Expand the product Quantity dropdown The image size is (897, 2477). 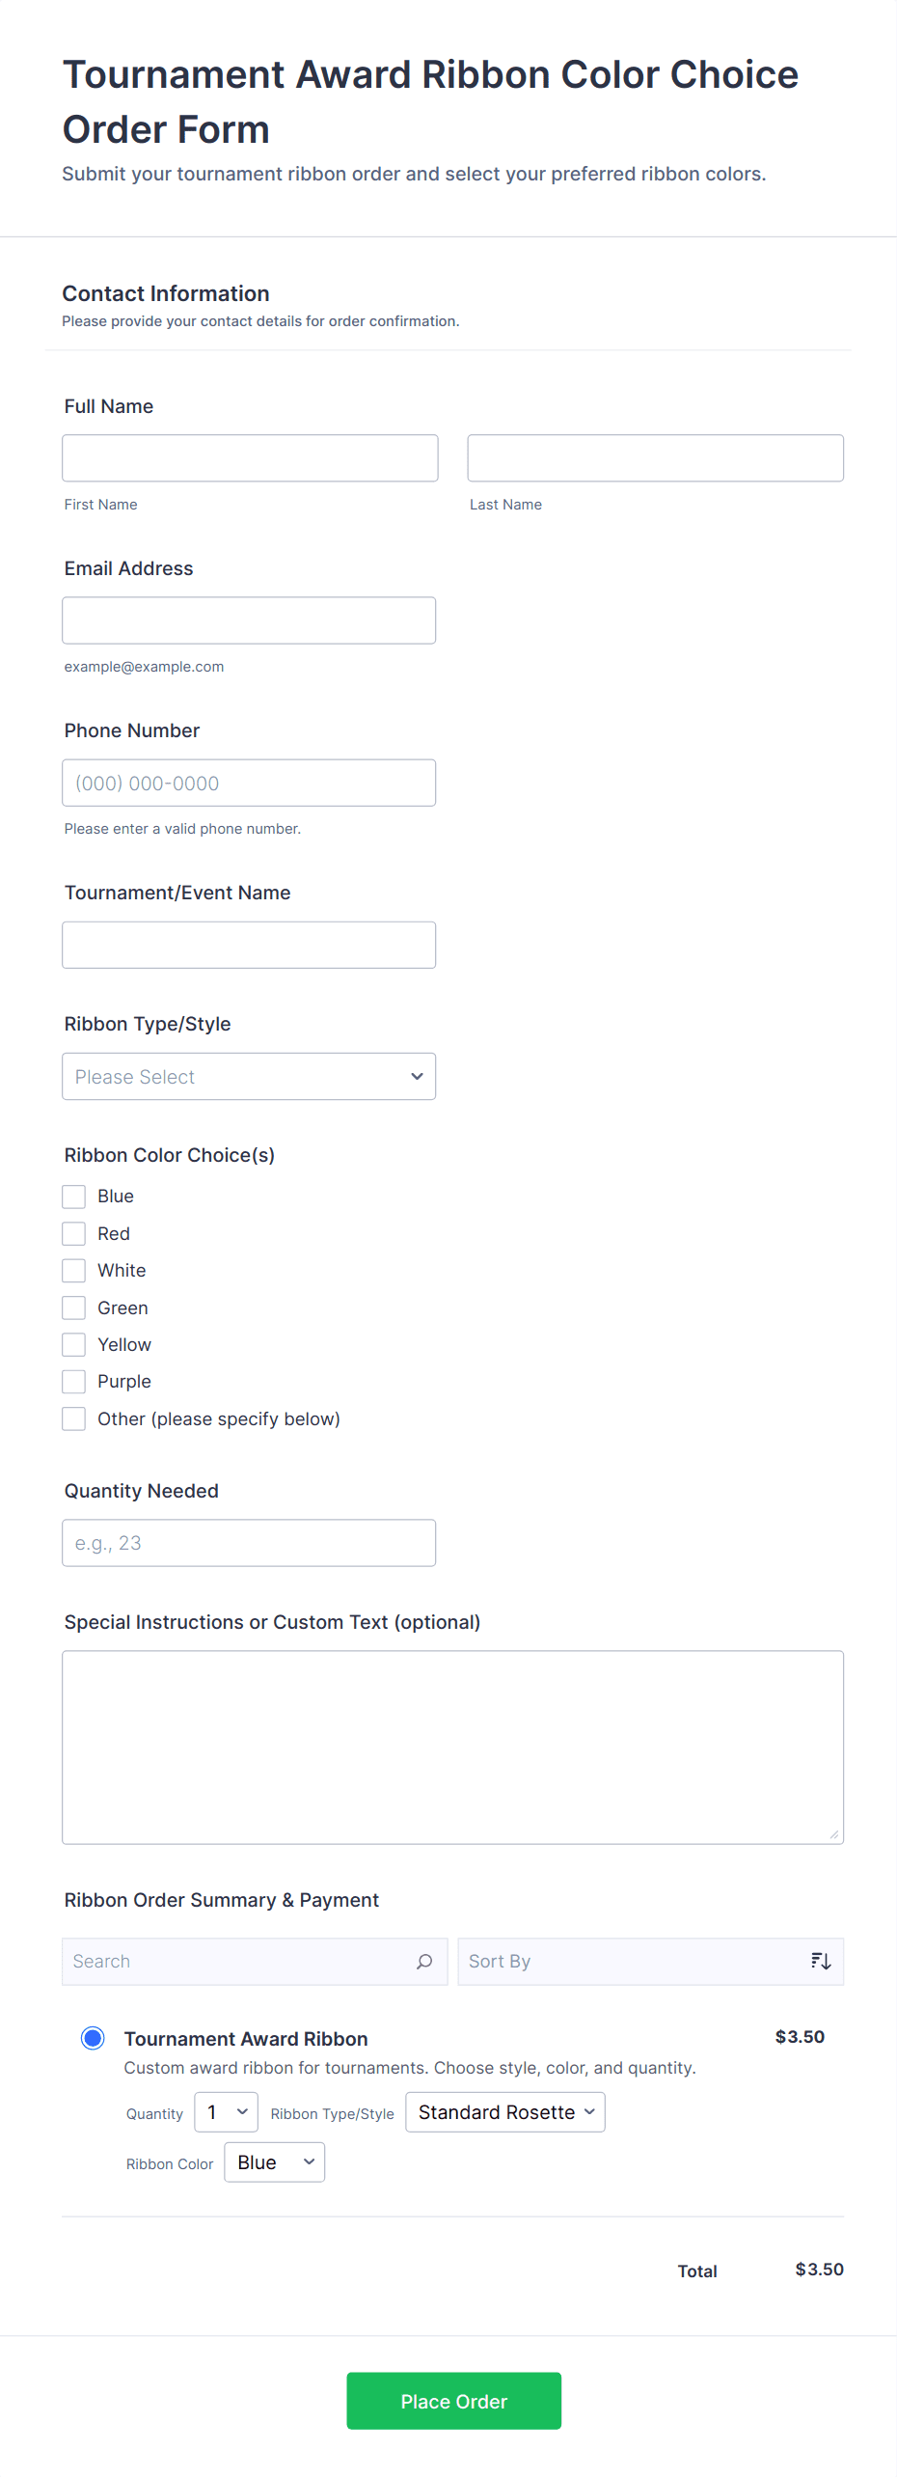pos(226,2112)
